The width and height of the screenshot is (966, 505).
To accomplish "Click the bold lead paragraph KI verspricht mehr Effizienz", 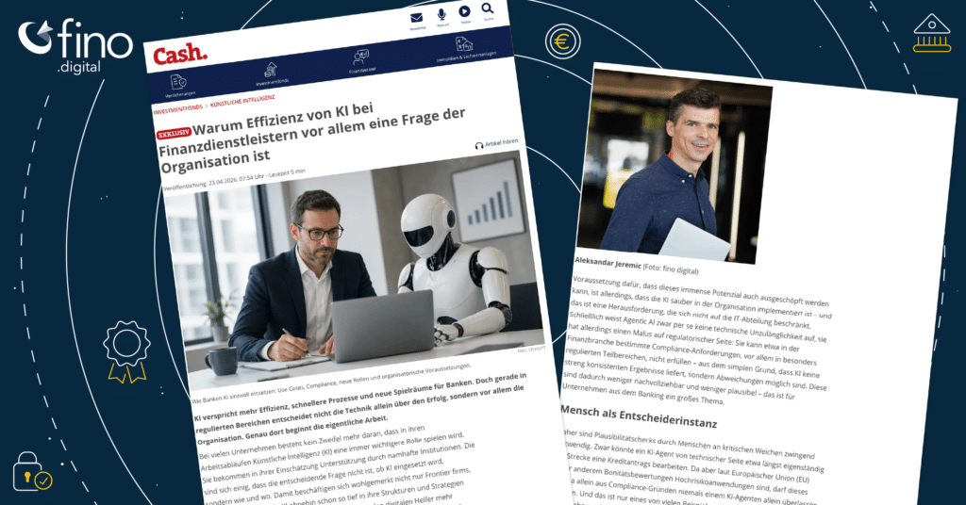I will (360, 408).
